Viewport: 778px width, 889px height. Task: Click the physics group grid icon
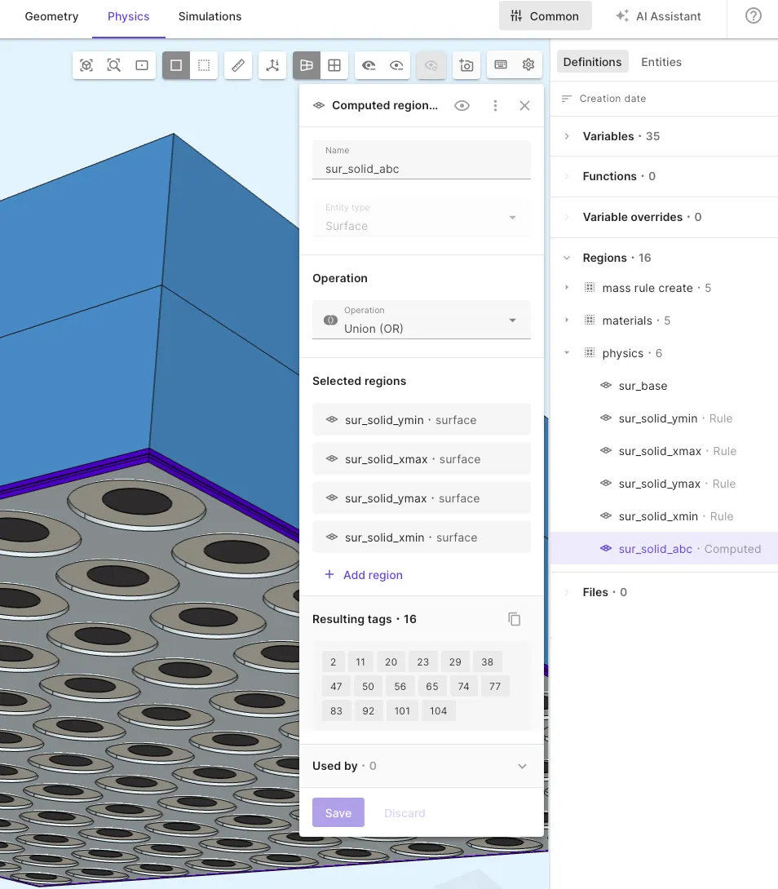590,352
